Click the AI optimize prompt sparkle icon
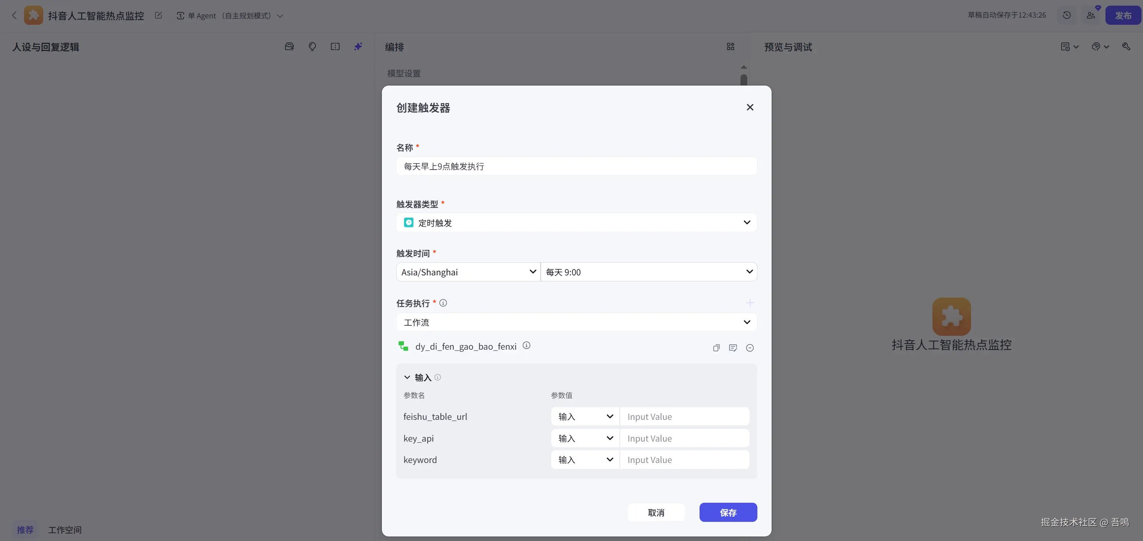The image size is (1143, 541). (x=358, y=47)
